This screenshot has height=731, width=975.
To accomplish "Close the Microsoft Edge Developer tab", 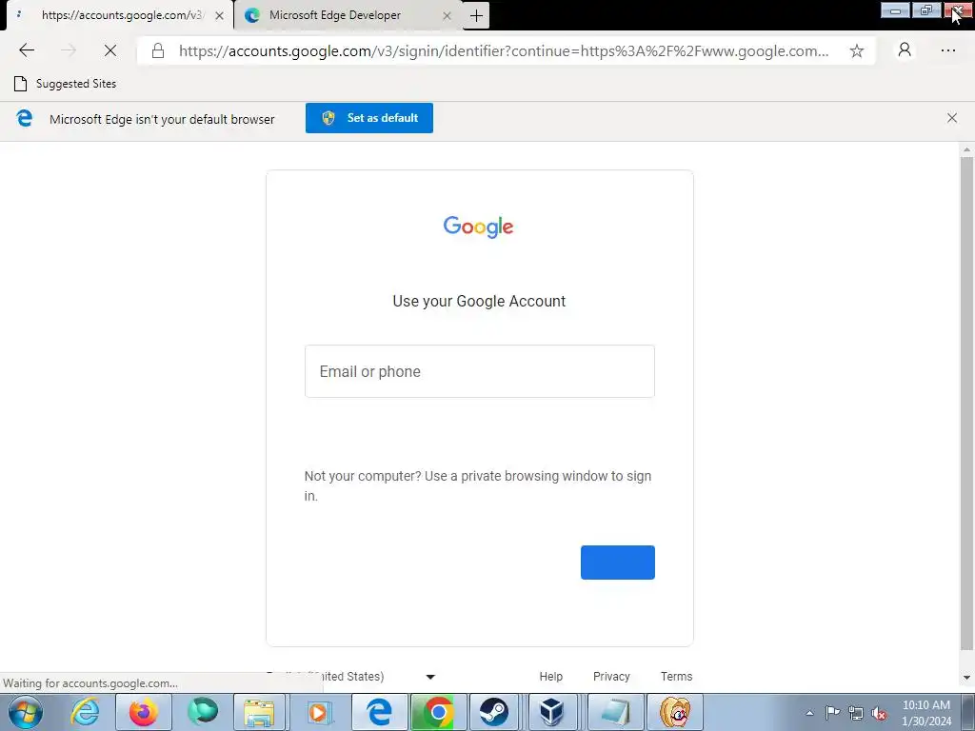I will (447, 15).
